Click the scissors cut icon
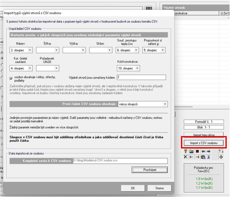The width and height of the screenshot is (230, 197). pyautogui.click(x=209, y=157)
